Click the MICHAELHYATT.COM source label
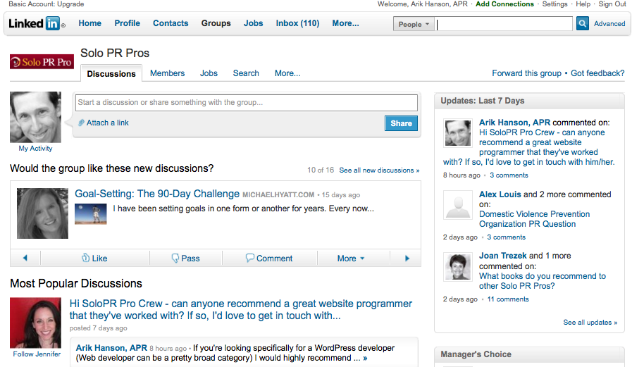The height and width of the screenshot is (367, 632). (x=278, y=195)
